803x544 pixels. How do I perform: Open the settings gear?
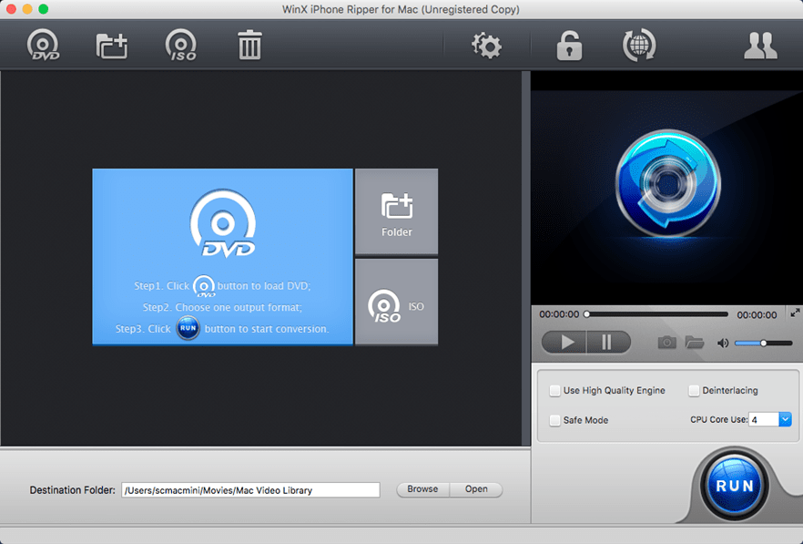tap(486, 45)
